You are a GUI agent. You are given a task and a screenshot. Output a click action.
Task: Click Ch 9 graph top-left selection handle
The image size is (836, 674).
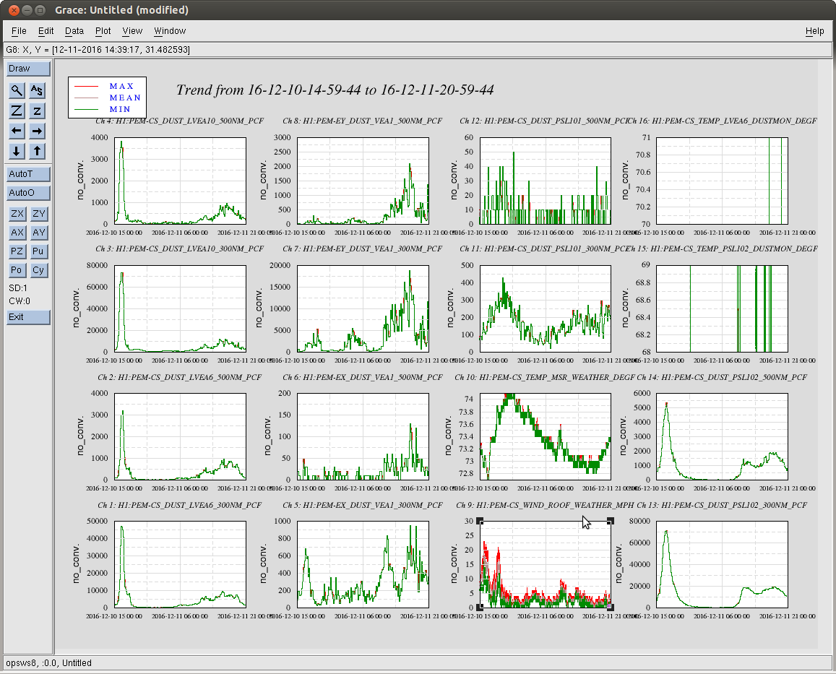pyautogui.click(x=480, y=521)
